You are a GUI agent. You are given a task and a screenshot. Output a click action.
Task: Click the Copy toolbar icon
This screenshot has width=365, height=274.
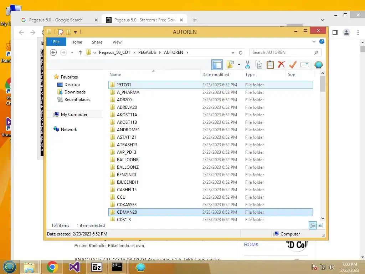(259, 65)
